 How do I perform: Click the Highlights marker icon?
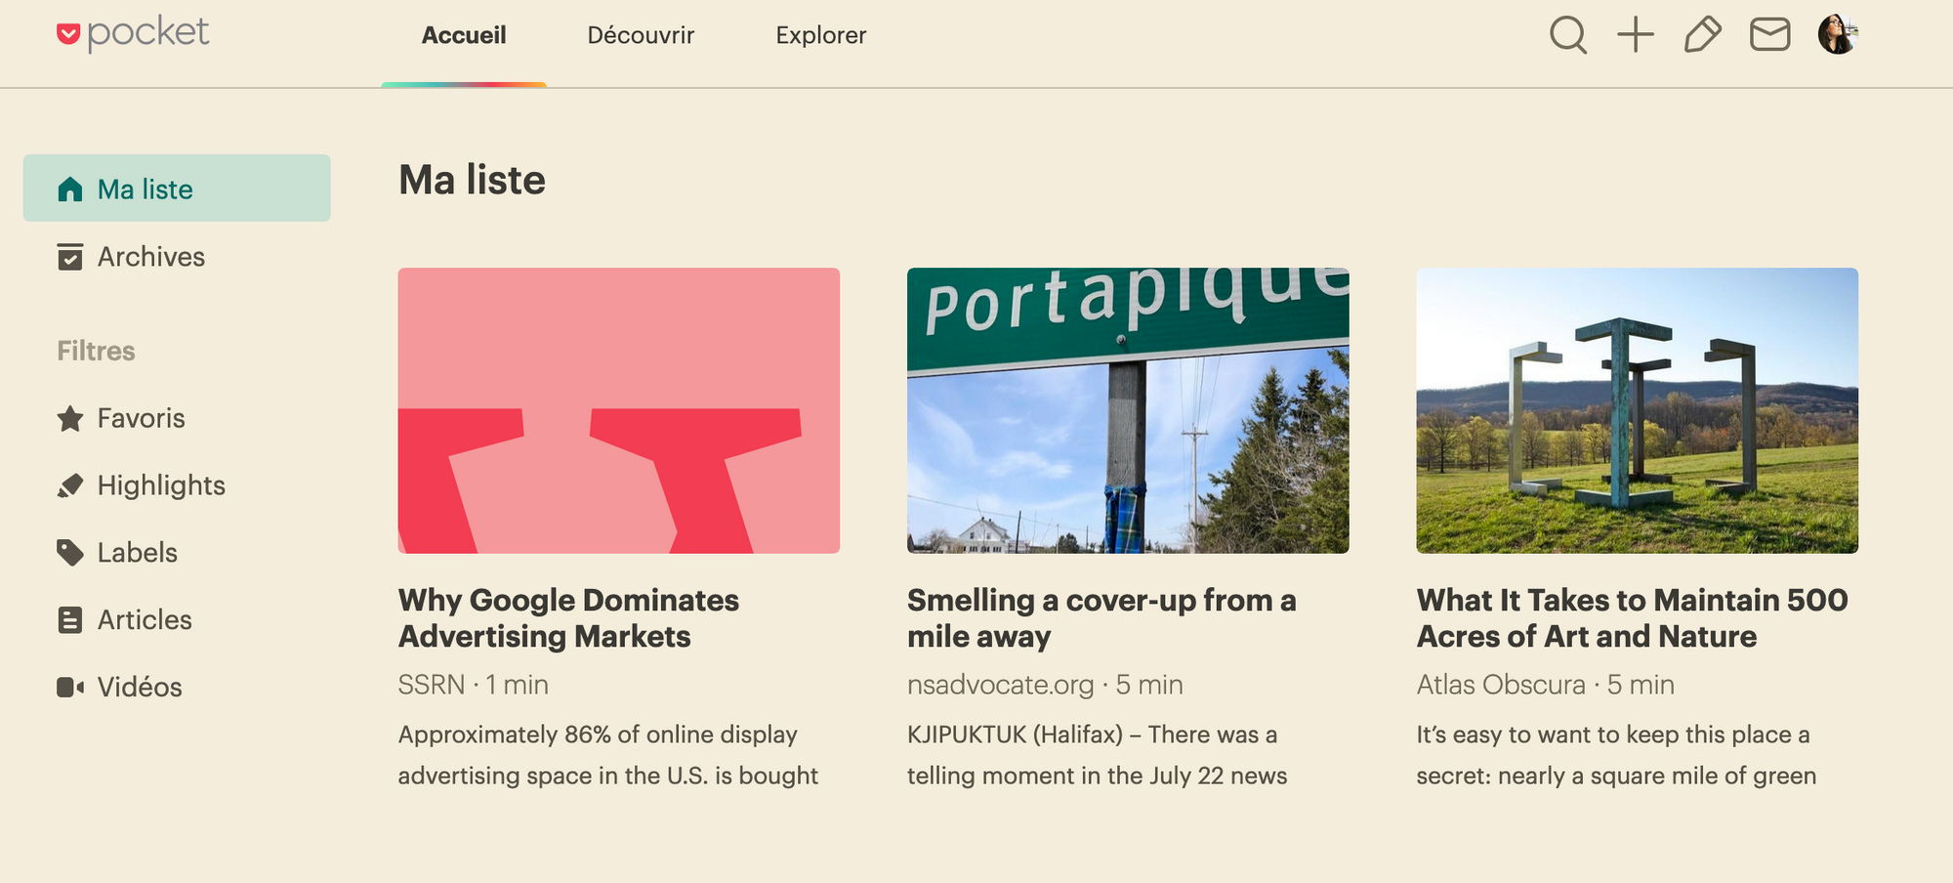(x=70, y=485)
